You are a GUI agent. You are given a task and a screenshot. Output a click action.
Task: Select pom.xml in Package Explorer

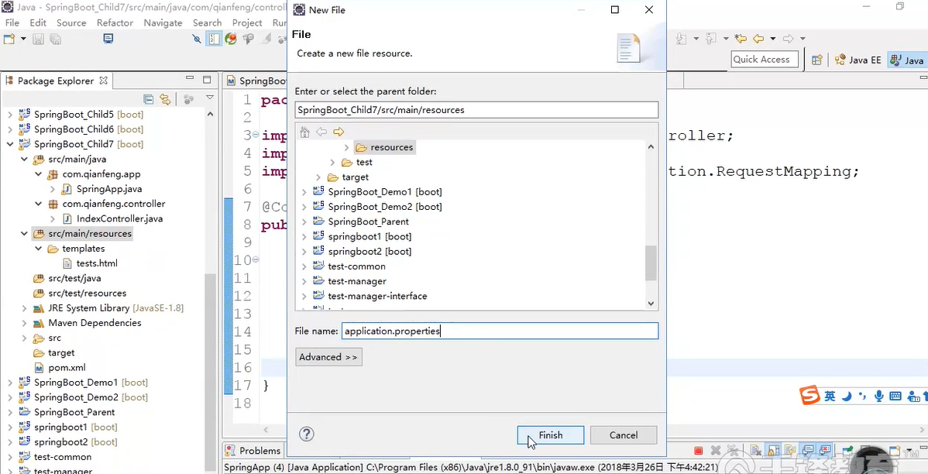click(x=67, y=367)
